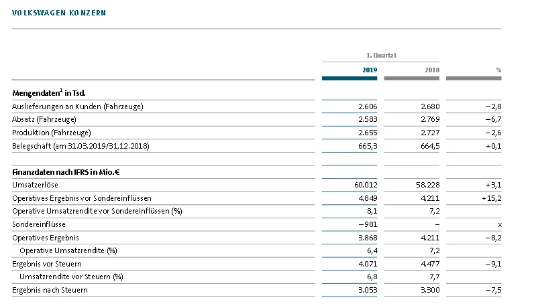
Task: Click the value "2.769" in Absatz row
Action: 430,119
